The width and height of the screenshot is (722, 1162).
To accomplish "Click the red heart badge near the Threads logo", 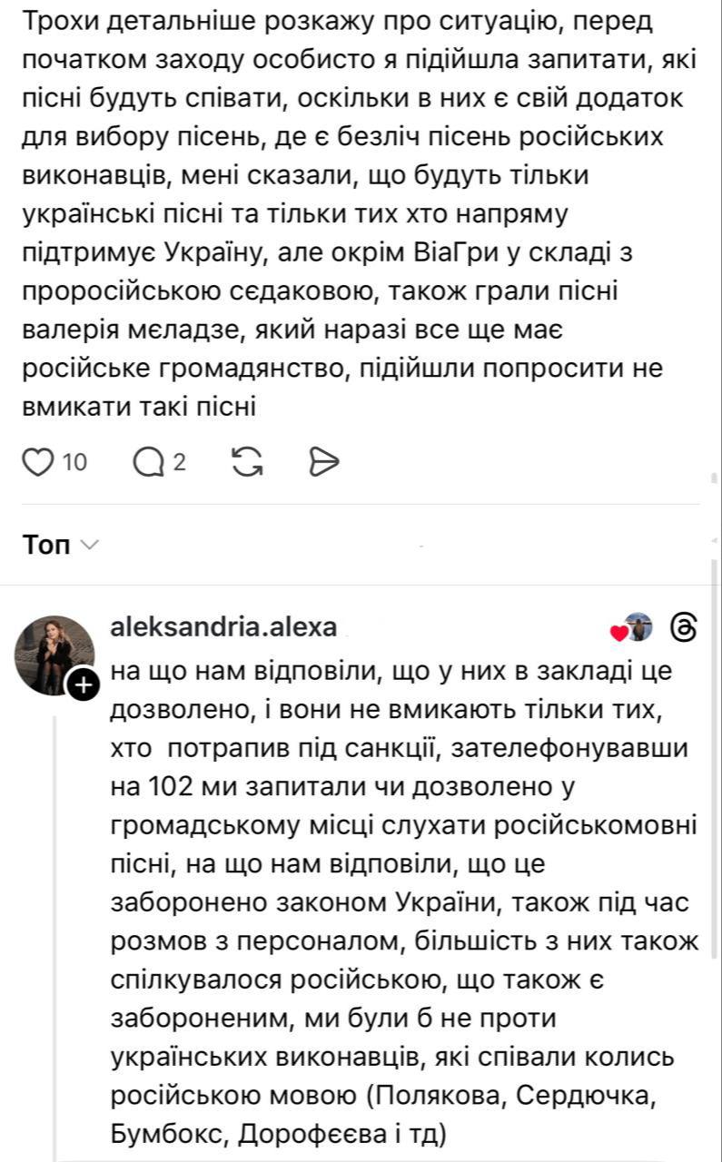I will (x=619, y=633).
